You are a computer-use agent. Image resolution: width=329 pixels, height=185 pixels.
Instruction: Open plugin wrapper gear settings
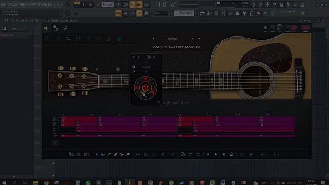(x=56, y=28)
